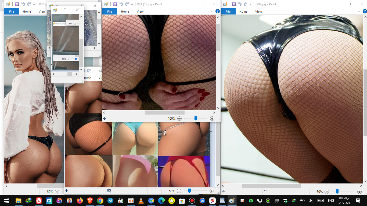Click the zoom slider in 014 (1).jpg window

(x=196, y=118)
